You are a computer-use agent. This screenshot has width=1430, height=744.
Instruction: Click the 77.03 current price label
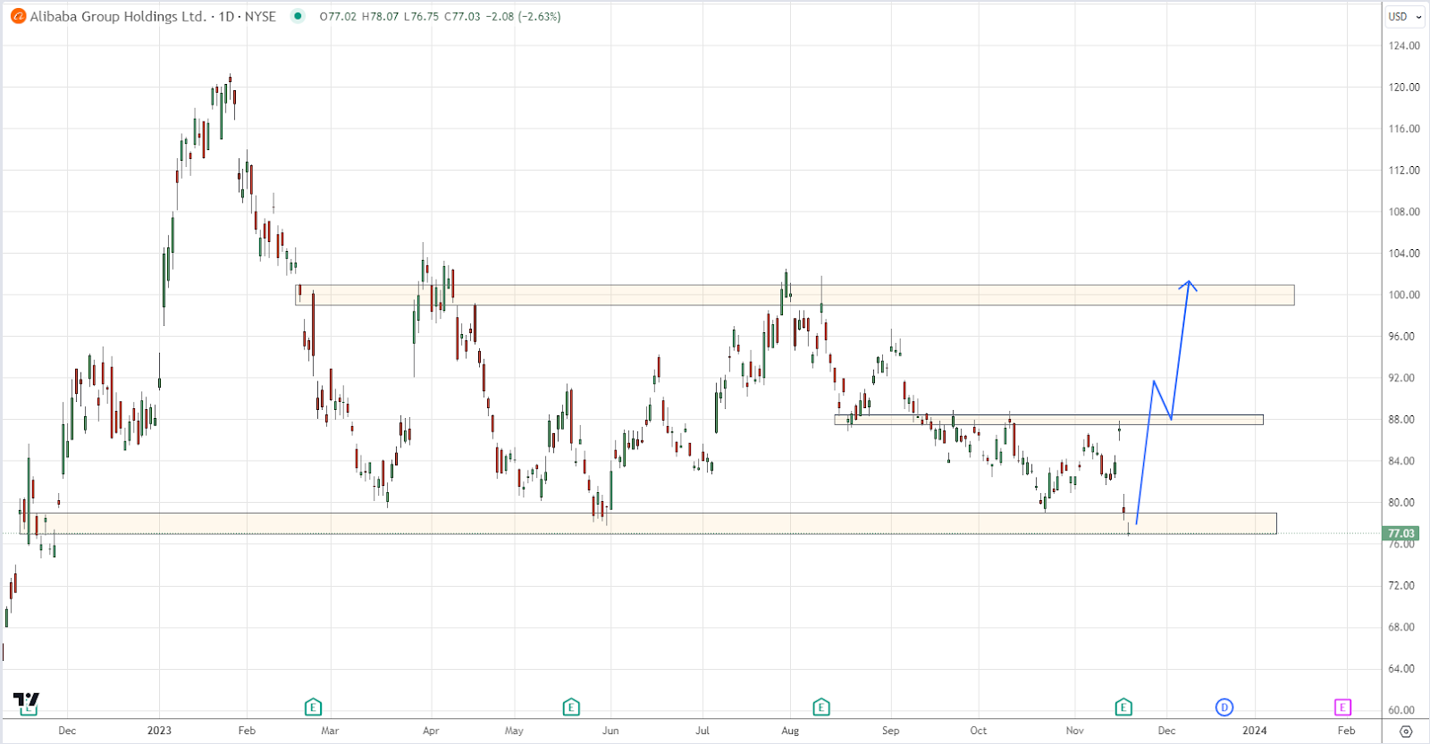(x=1401, y=533)
